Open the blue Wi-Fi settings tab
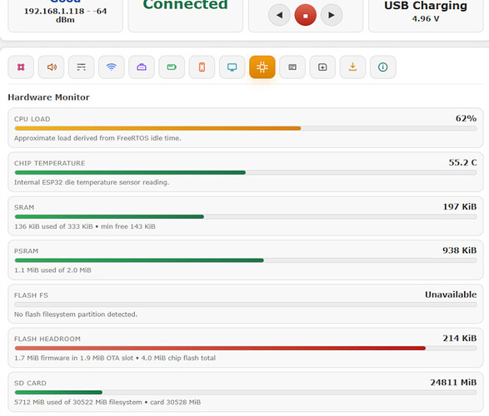This screenshot has width=489, height=416. click(x=112, y=67)
